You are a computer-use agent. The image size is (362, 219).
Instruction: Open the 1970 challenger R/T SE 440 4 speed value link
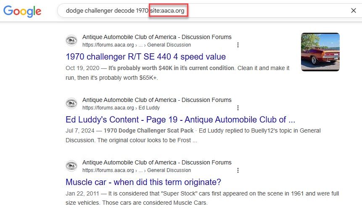tap(145, 57)
